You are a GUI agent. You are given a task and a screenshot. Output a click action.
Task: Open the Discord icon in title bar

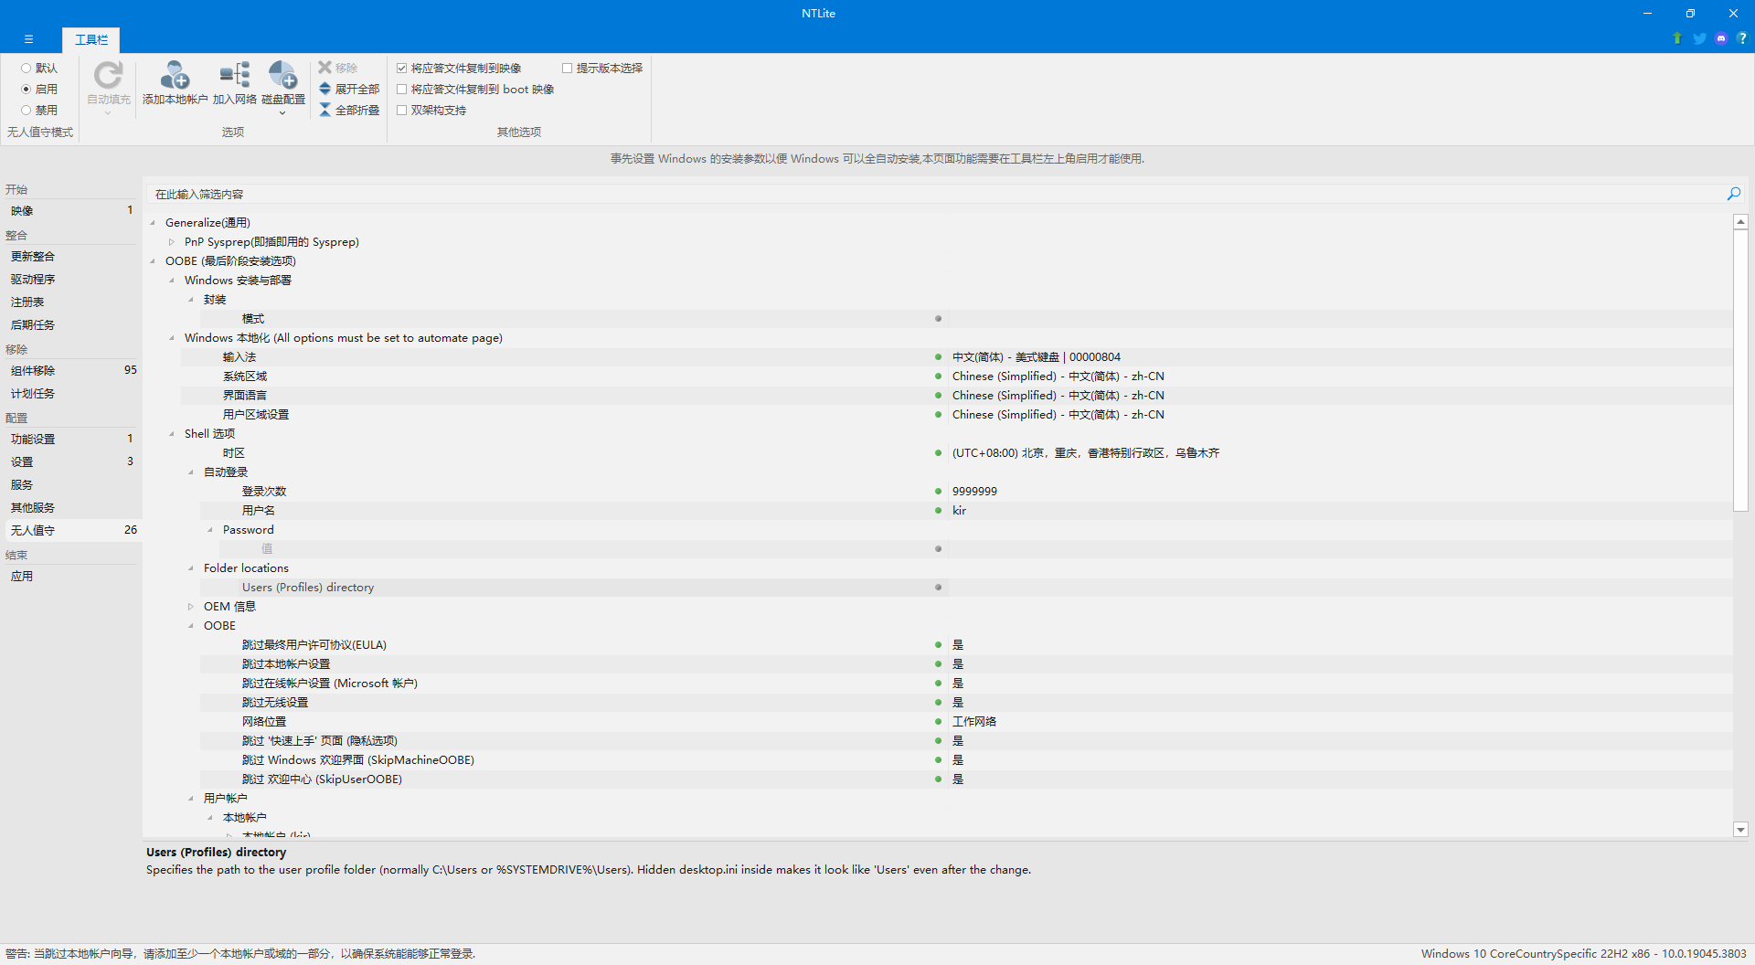point(1721,38)
